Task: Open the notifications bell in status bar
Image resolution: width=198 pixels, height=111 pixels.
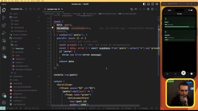Action: 157,108
